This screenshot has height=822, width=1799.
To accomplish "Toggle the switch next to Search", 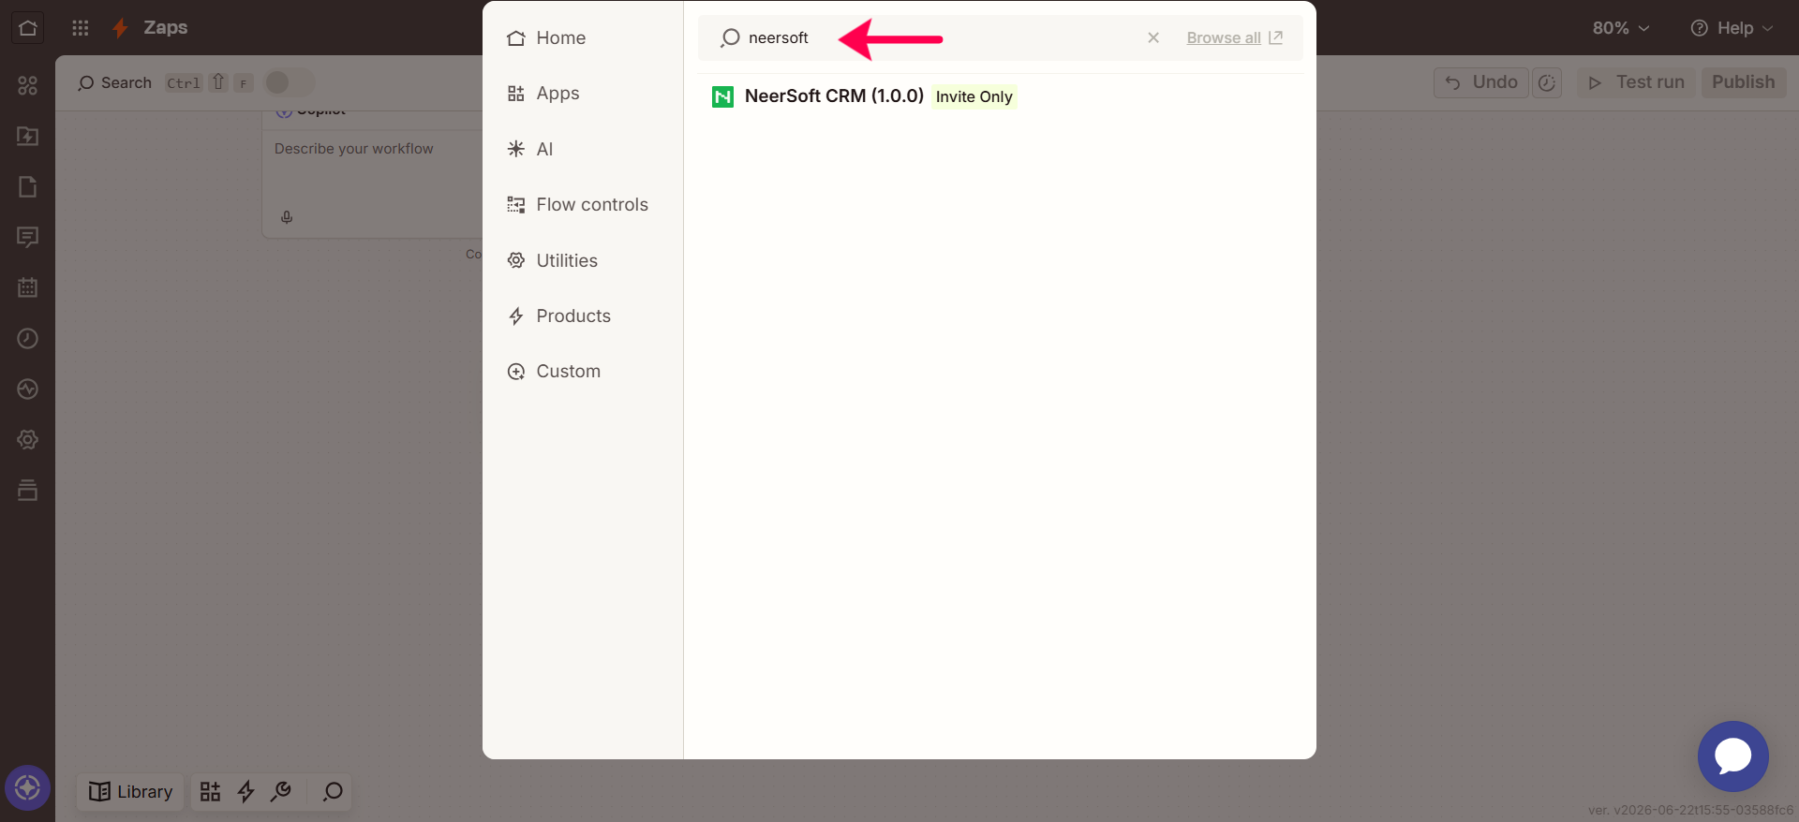I will point(290,82).
